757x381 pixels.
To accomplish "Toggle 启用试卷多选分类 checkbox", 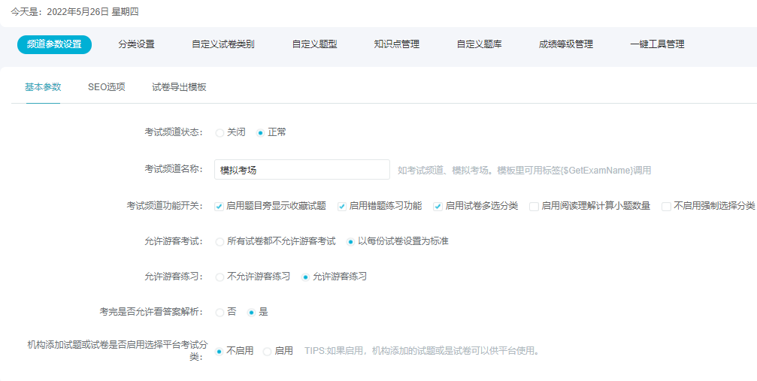I will coord(438,206).
